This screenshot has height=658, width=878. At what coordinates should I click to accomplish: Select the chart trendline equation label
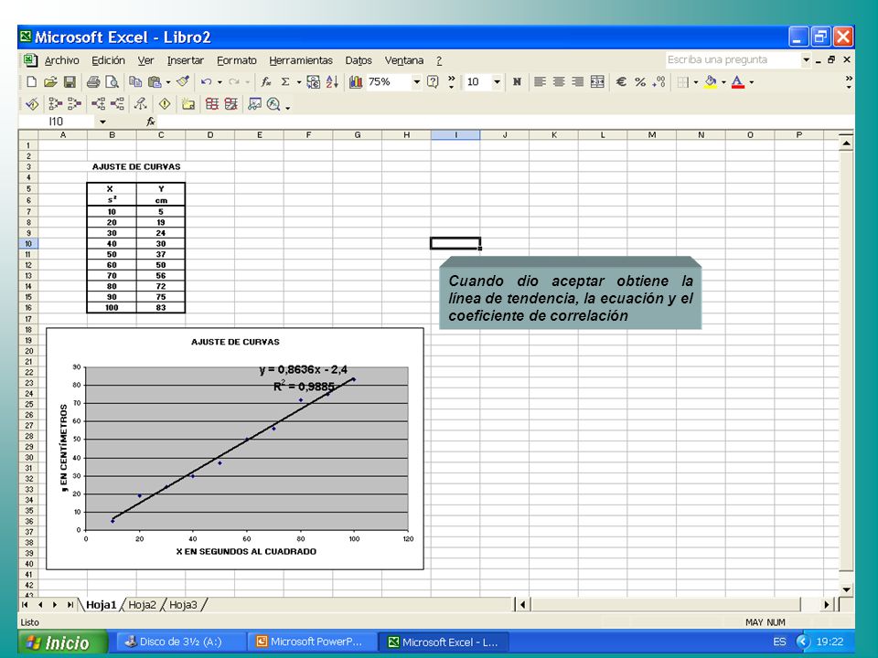pyautogui.click(x=303, y=369)
